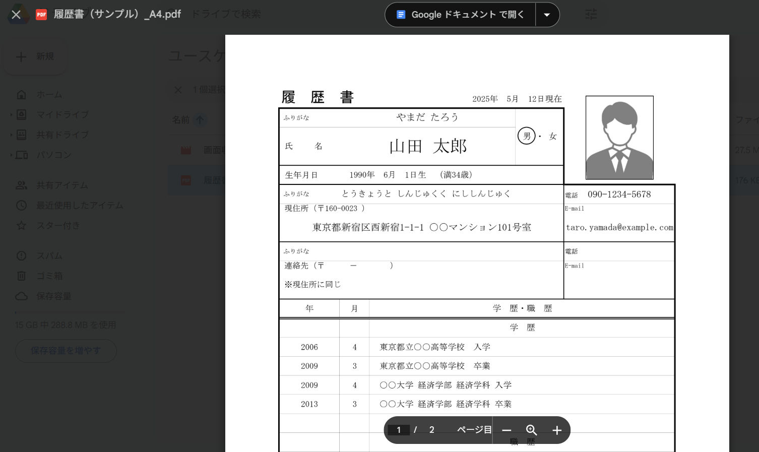This screenshot has height=452, width=759.
Task: Open ホーム in the sidebar
Action: [x=49, y=95]
